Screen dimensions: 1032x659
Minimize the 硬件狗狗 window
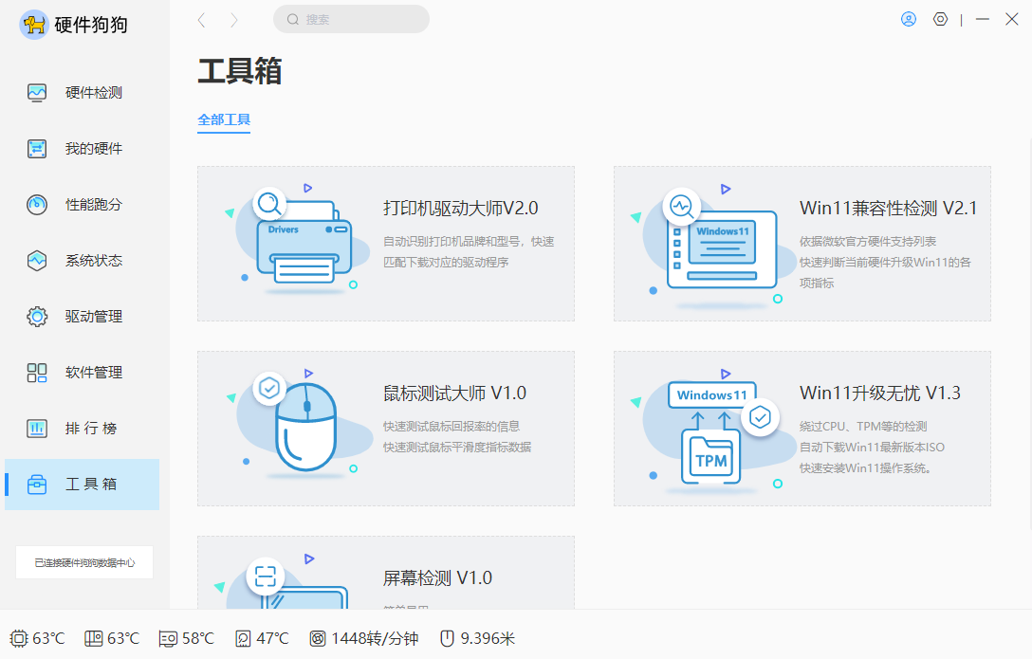click(x=983, y=20)
